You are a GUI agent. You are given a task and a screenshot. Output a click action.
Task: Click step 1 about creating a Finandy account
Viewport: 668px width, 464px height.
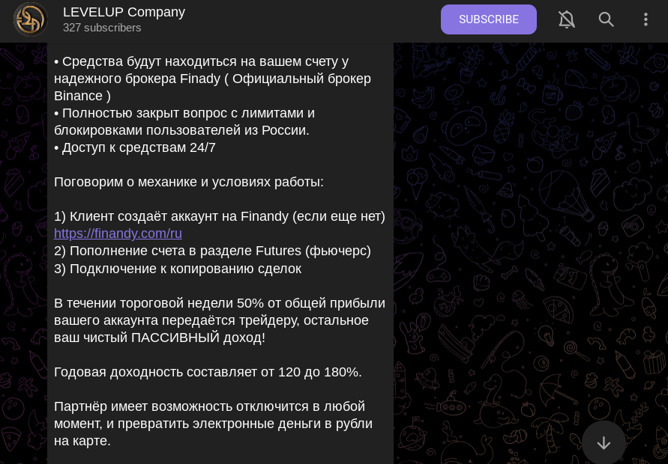coord(220,216)
